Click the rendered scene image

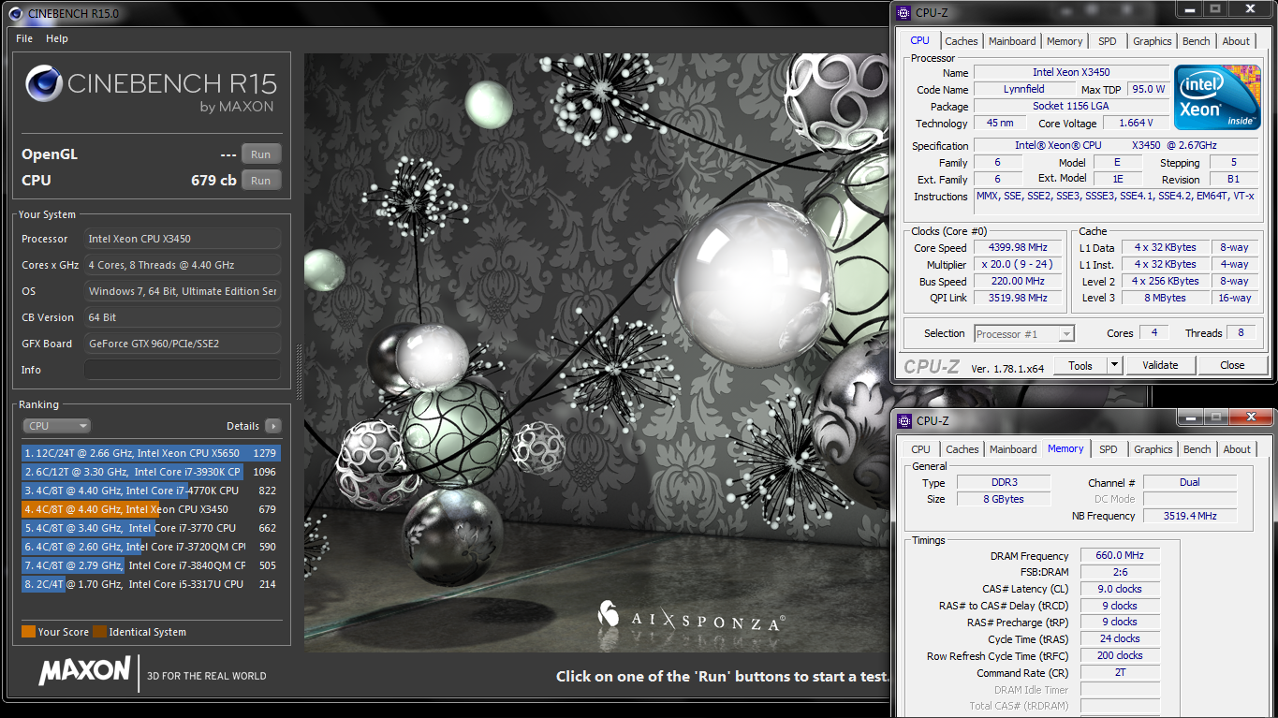coord(595,352)
